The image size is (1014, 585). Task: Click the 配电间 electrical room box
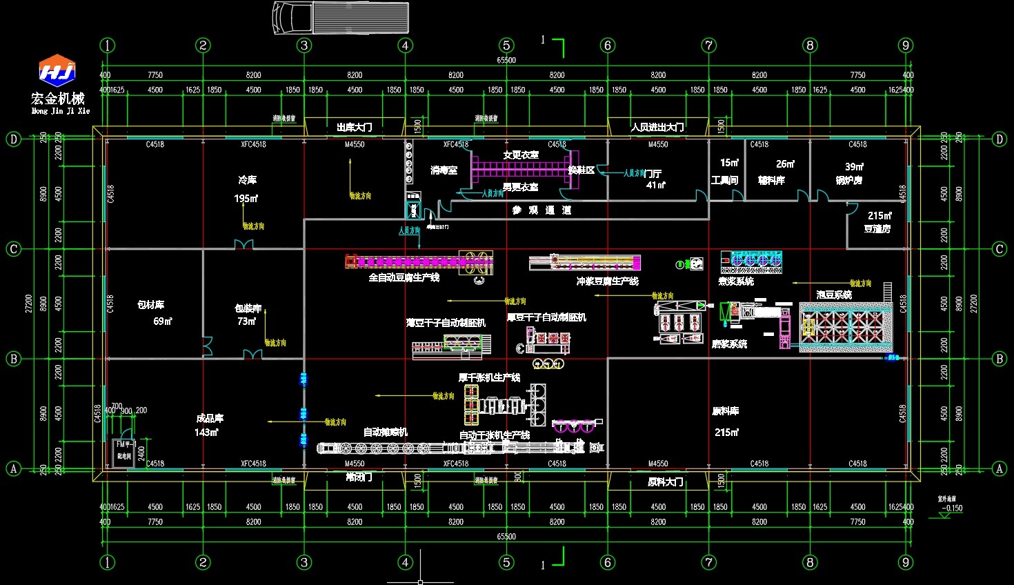click(x=124, y=453)
